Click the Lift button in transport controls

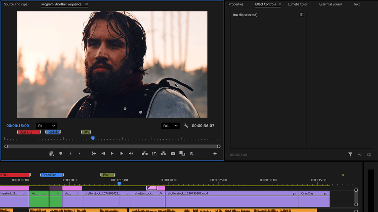144,154
